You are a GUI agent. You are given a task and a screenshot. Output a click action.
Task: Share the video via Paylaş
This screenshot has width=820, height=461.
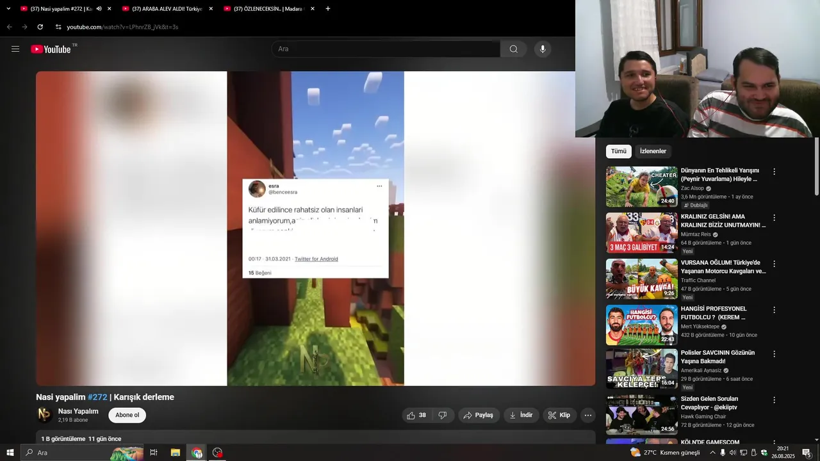[x=479, y=415]
